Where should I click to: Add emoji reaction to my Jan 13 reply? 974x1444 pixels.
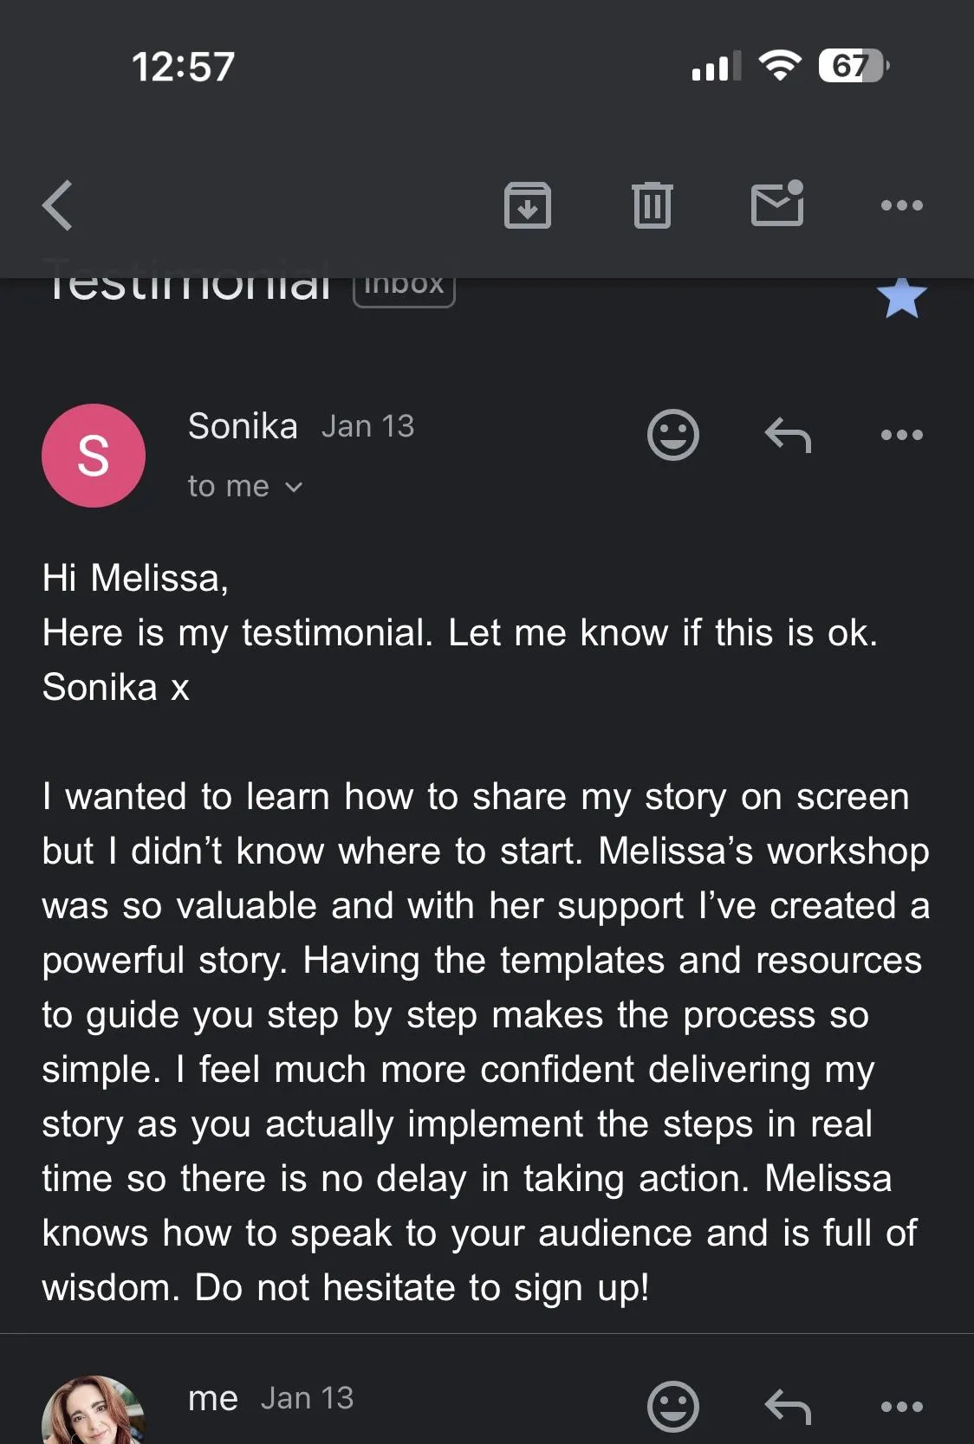672,1406
